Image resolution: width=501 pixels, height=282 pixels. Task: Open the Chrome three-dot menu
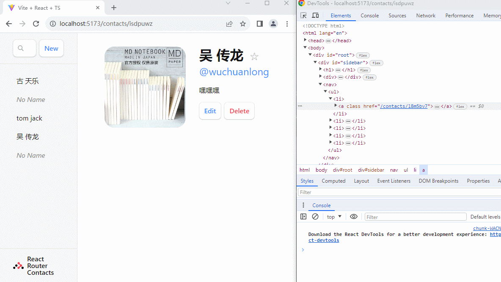coord(287,24)
